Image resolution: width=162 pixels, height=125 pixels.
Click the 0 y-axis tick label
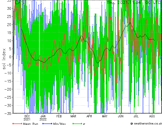(x=10, y=57)
